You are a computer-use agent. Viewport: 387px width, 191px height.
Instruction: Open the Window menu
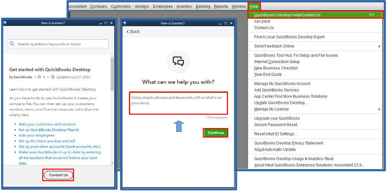pyautogui.click(x=239, y=6)
